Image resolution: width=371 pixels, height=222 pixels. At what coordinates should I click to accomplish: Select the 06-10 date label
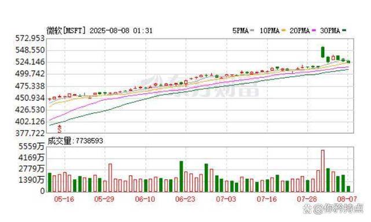[145, 199]
